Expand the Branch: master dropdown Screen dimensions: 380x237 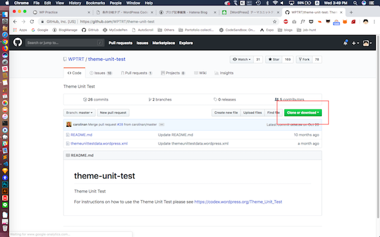[x=79, y=113]
